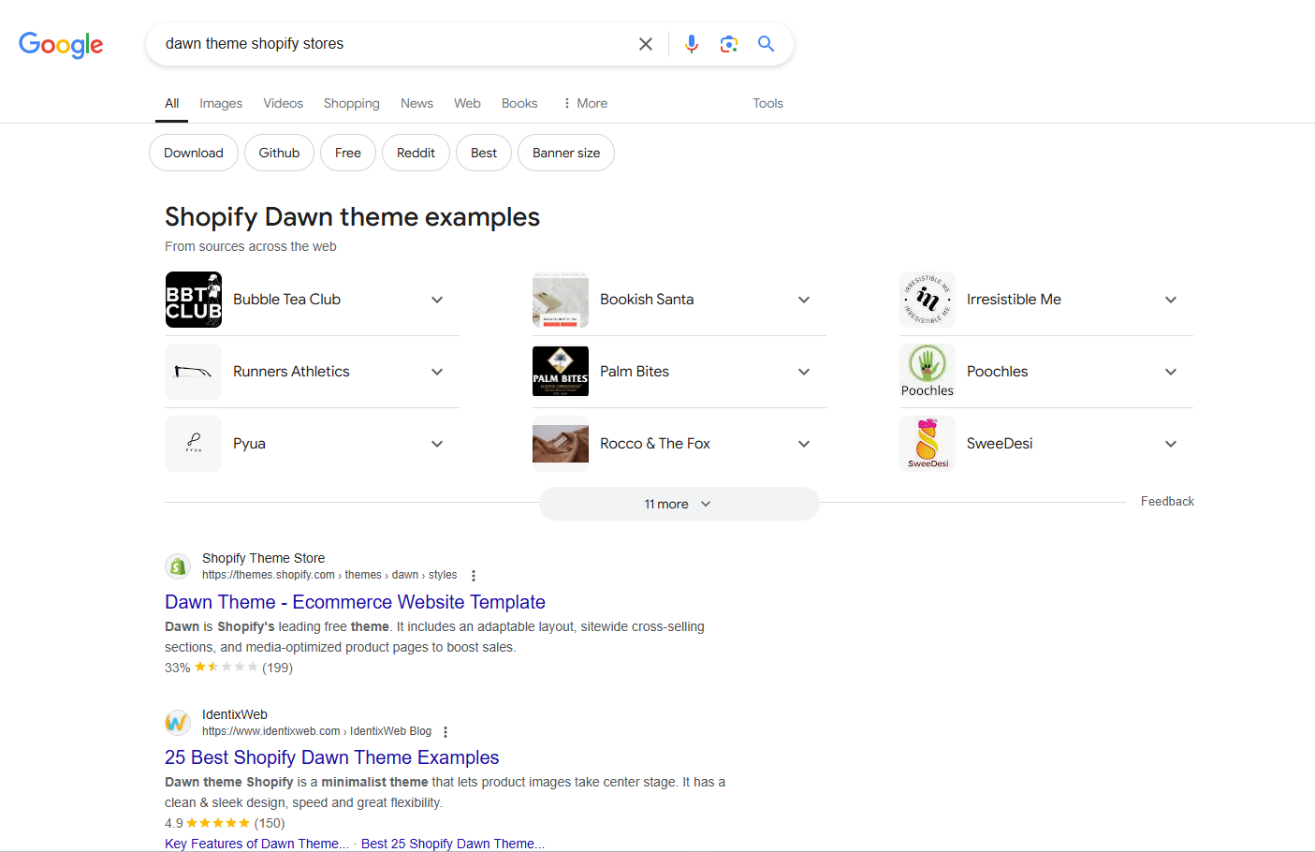Open Key Features of Dawn Theme sitelink
The width and height of the screenshot is (1315, 852).
coord(256,844)
